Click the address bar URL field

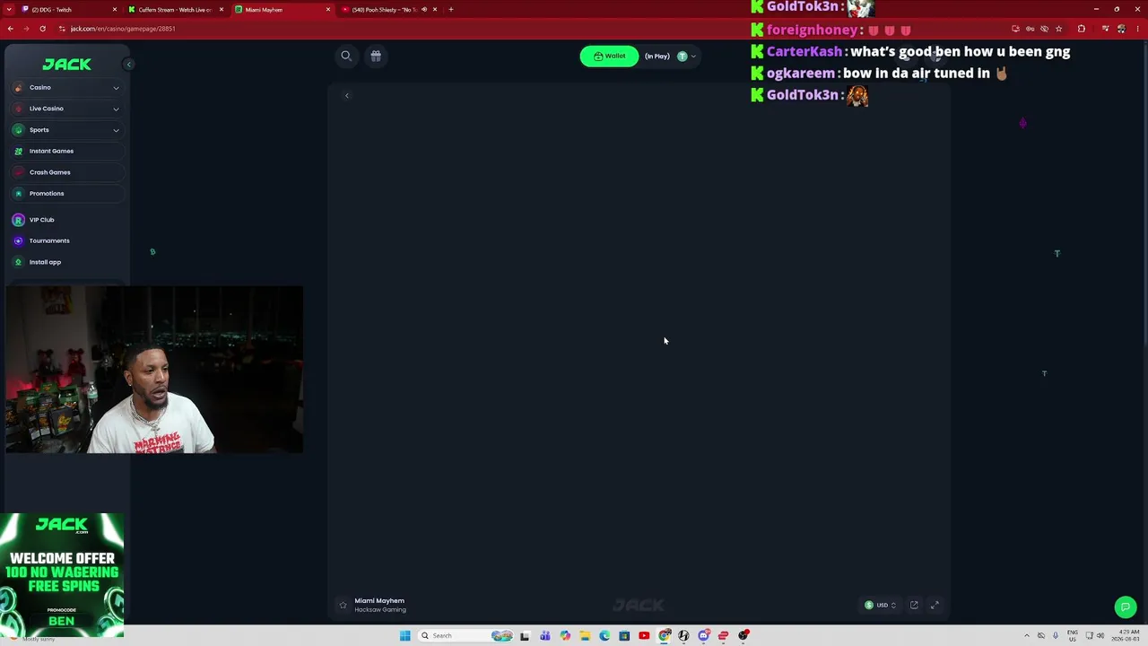538,29
